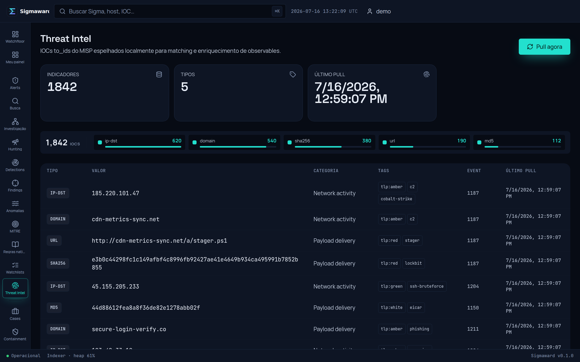Click the URL type badge in table
Screen dimensions: 580x362
(54, 240)
